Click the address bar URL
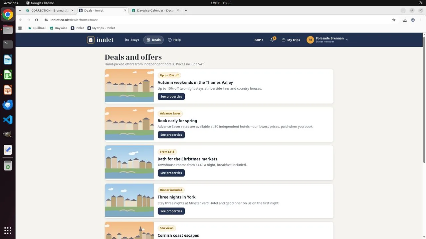Screen dimensions: 426x239 coord(74,20)
